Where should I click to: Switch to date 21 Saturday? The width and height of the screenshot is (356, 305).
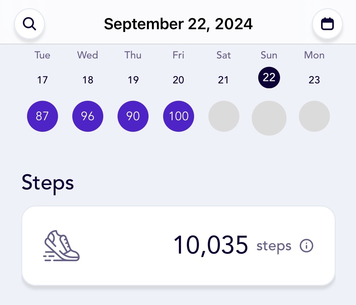click(x=223, y=80)
